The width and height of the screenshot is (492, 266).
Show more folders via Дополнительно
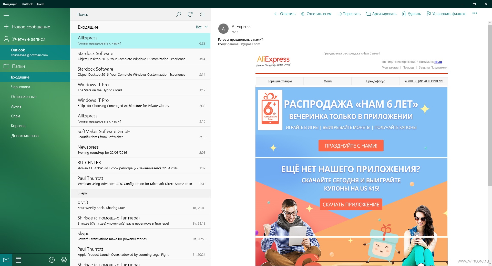click(35, 136)
